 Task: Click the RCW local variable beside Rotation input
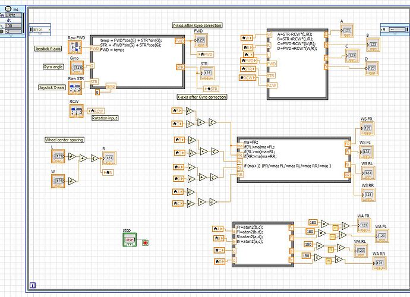pyautogui.click(x=96, y=111)
